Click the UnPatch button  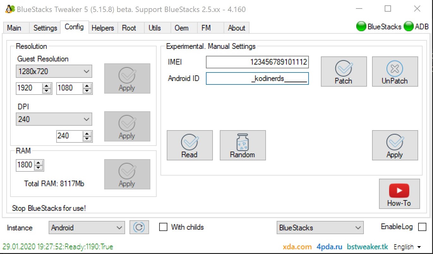(395, 72)
